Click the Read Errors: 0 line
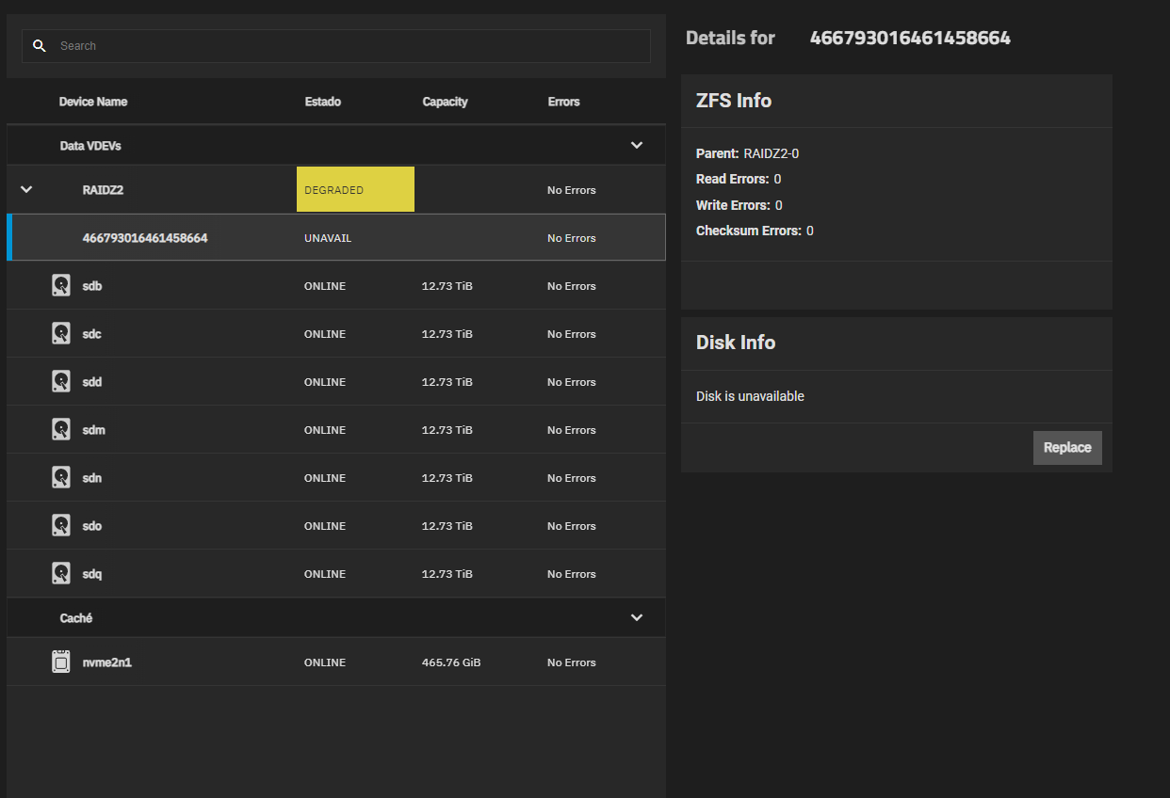Screen dimensions: 1170x798 739,179
